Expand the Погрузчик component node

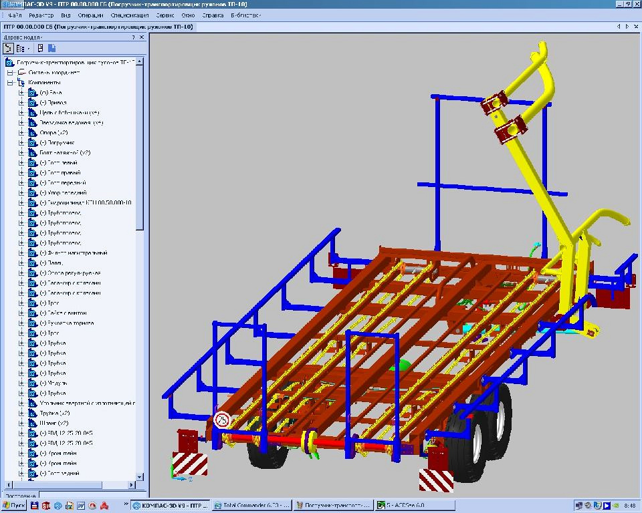coord(21,143)
